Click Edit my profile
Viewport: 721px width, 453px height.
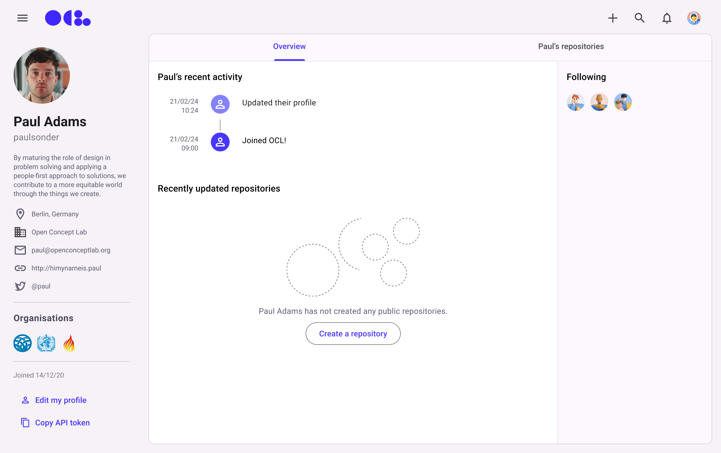61,400
